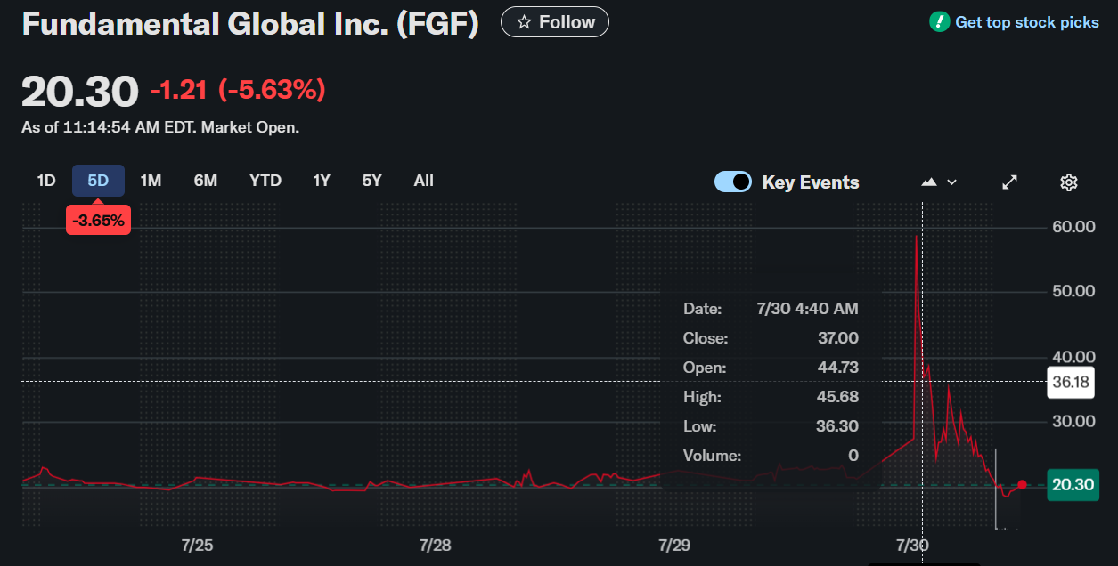Click tooltip Volume value 0

tap(853, 456)
